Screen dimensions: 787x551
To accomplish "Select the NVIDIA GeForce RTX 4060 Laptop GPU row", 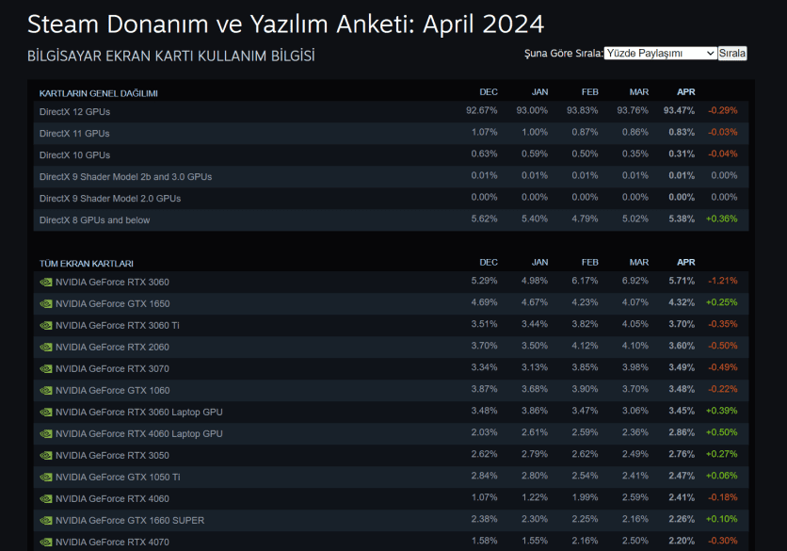I will [x=139, y=433].
